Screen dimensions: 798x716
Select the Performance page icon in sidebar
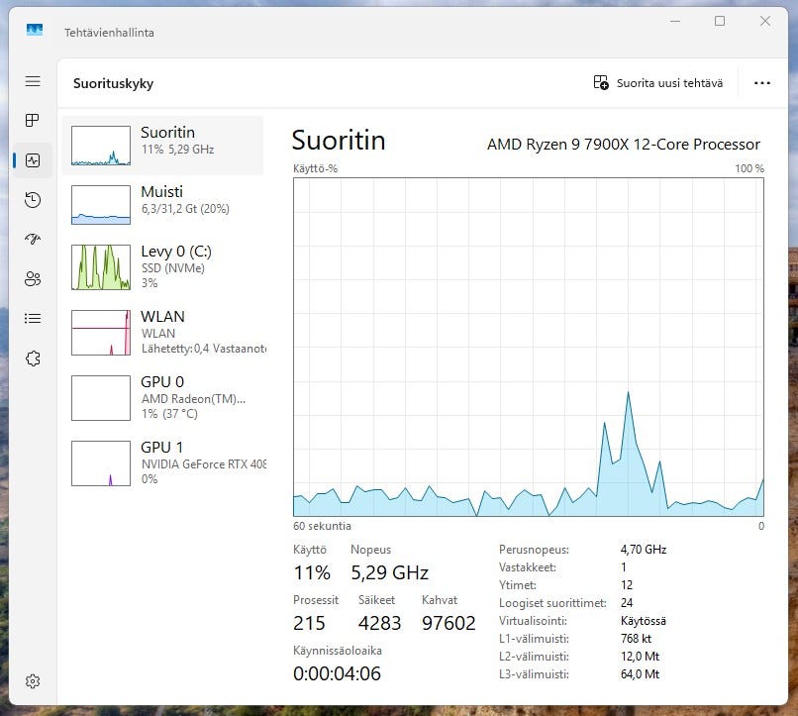pos(33,160)
